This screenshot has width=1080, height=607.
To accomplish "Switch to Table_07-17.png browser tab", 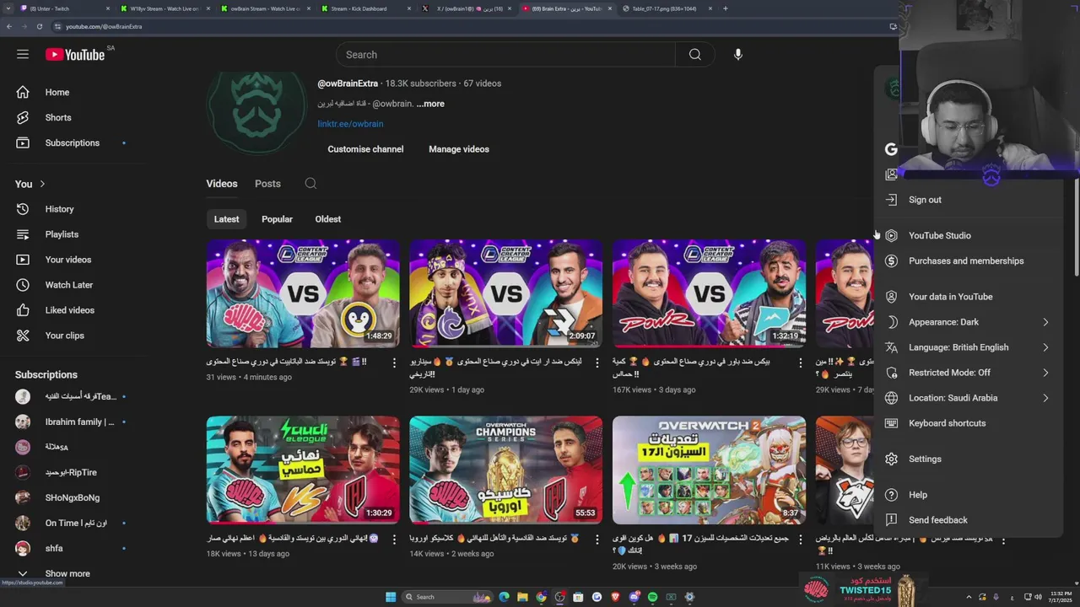I will pyautogui.click(x=667, y=8).
